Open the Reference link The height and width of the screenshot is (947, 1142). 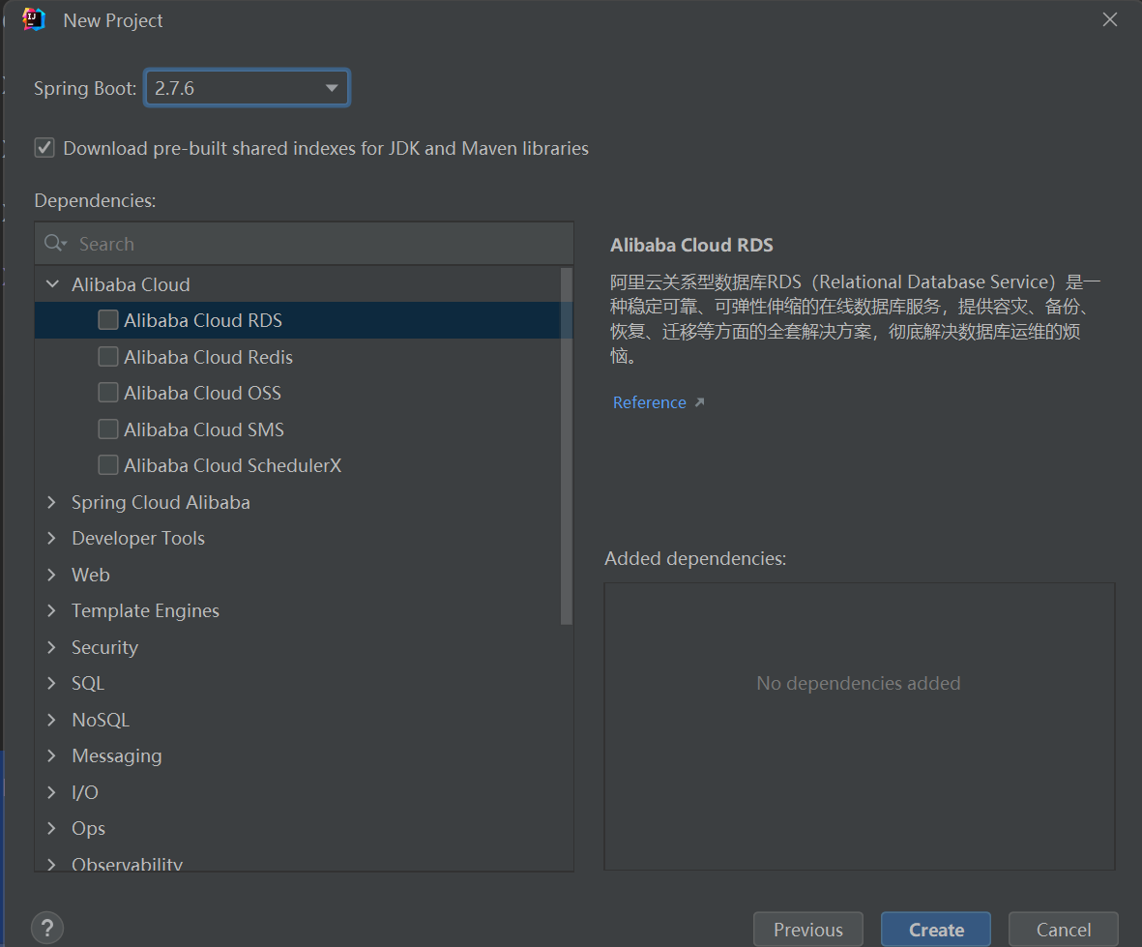point(650,402)
